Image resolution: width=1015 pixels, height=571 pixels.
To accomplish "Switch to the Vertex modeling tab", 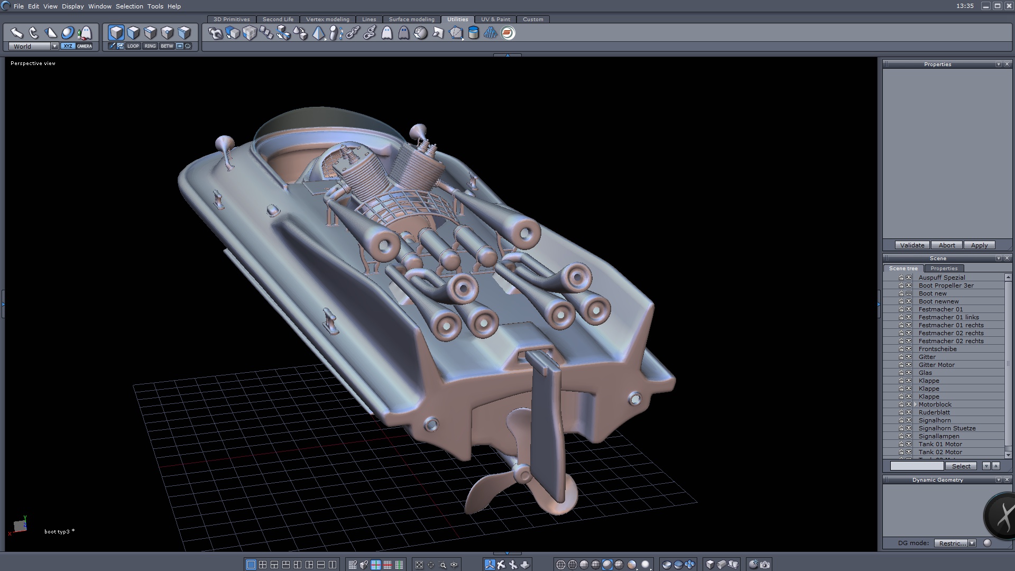I will pyautogui.click(x=327, y=19).
